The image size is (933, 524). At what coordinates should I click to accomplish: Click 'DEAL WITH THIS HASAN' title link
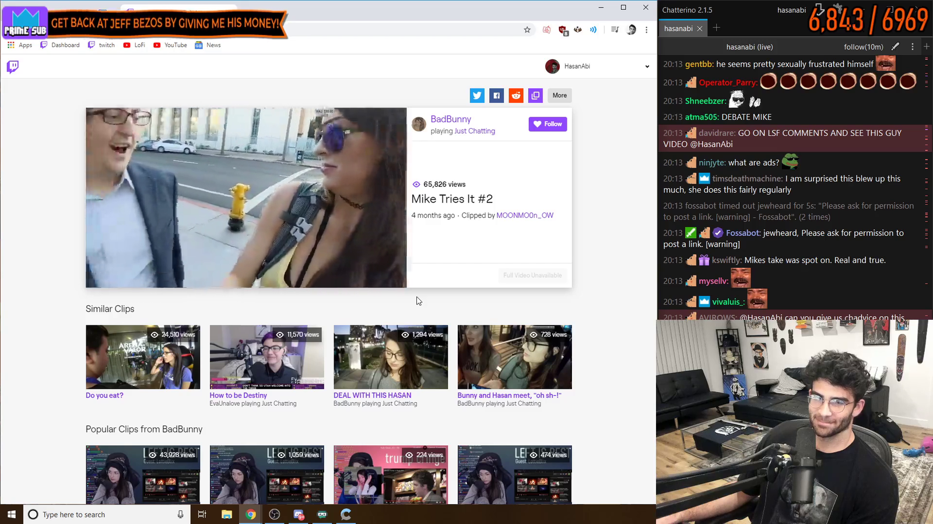click(373, 395)
